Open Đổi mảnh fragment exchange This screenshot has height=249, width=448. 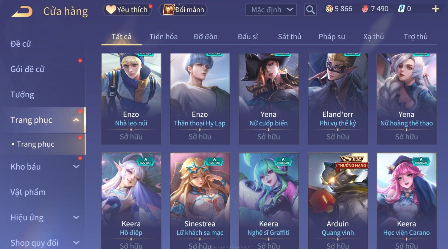[183, 10]
